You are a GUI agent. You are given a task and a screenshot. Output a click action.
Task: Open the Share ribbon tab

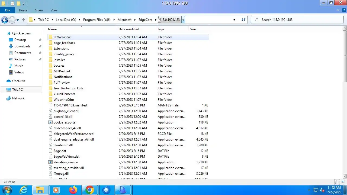tap(39, 10)
